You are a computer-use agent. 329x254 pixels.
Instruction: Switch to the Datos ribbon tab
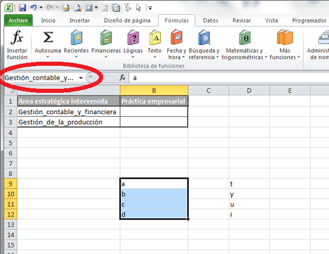coord(210,20)
